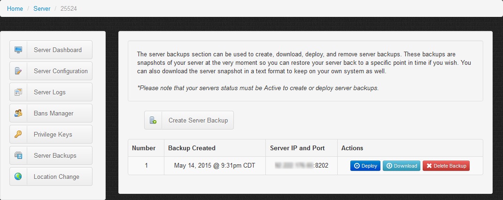Navigate to Server in the breadcrumb
Image resolution: width=503 pixels, height=200 pixels.
42,8
